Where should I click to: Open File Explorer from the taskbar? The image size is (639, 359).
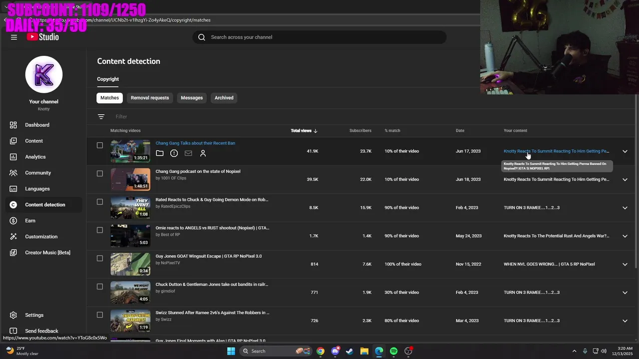pyautogui.click(x=364, y=351)
